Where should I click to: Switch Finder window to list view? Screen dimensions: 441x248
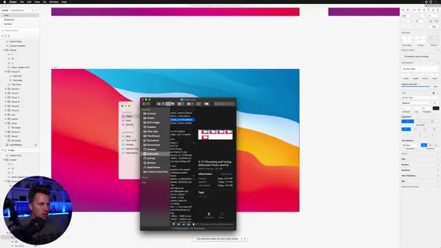[x=163, y=104]
